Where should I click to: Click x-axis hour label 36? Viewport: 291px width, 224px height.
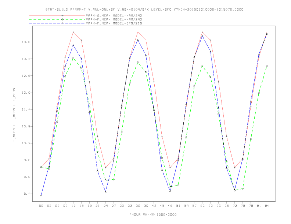point(138,206)
